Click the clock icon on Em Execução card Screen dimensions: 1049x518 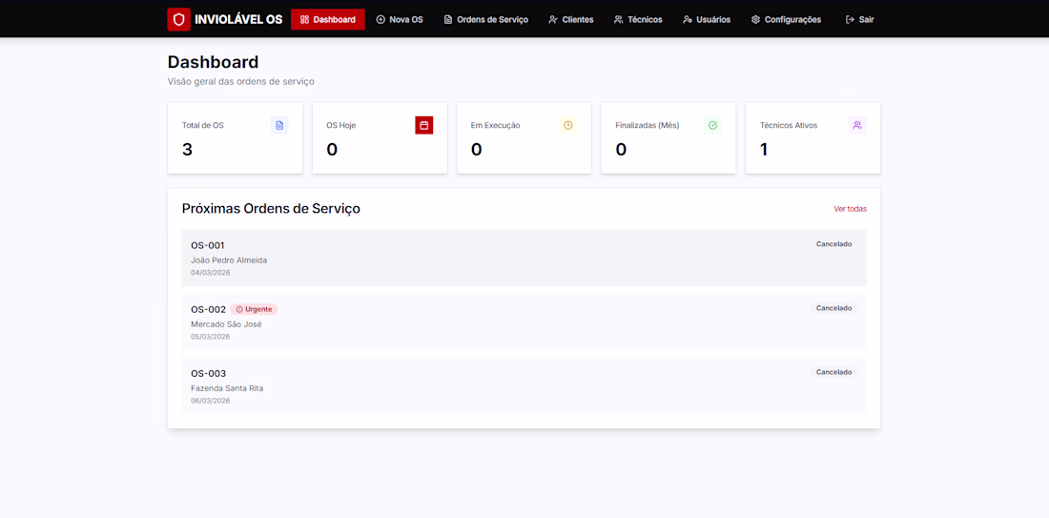click(568, 125)
